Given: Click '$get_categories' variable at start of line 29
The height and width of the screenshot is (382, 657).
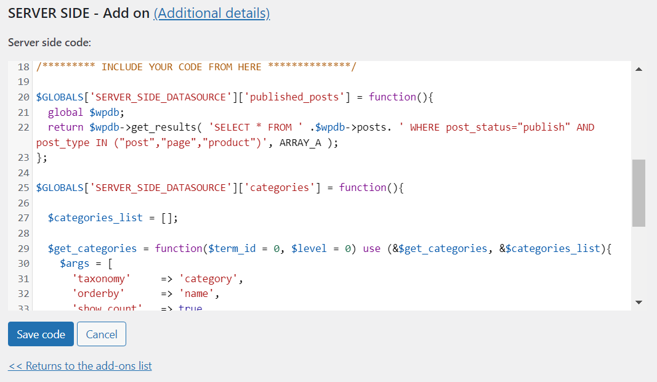Looking at the screenshot, I should 92,248.
